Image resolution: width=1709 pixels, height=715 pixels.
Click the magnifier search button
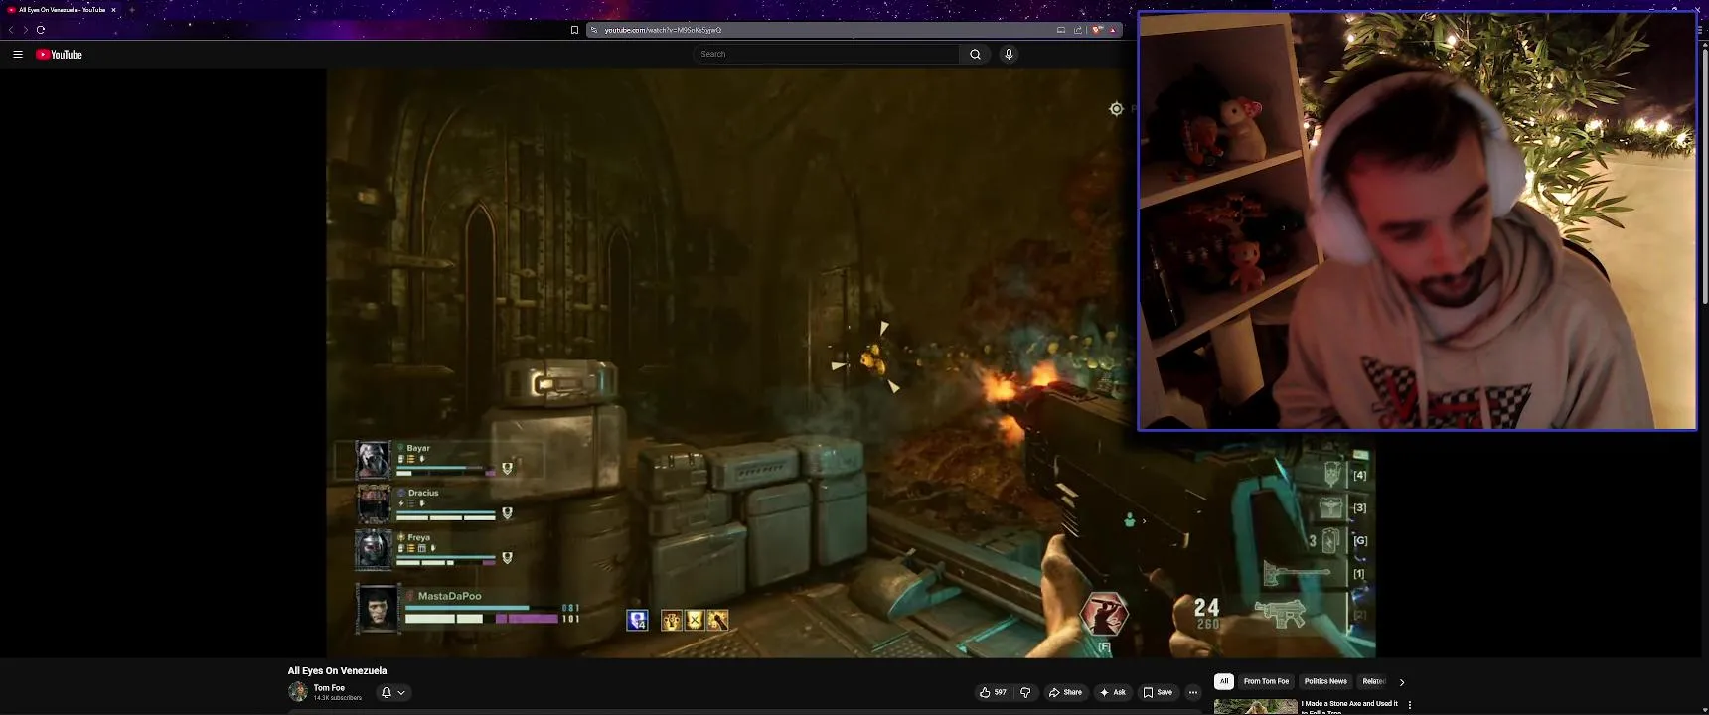pyautogui.click(x=975, y=54)
